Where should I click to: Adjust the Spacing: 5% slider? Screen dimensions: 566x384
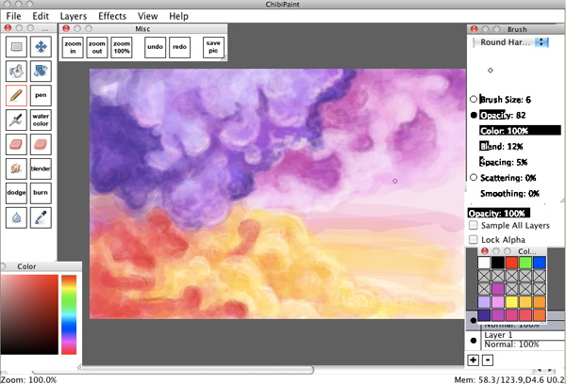(x=520, y=162)
